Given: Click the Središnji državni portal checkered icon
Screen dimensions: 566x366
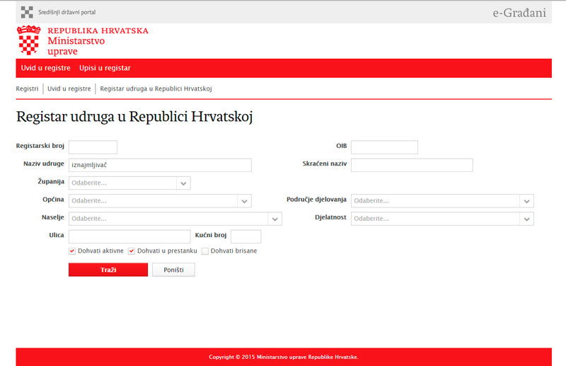Looking at the screenshot, I should (x=27, y=12).
